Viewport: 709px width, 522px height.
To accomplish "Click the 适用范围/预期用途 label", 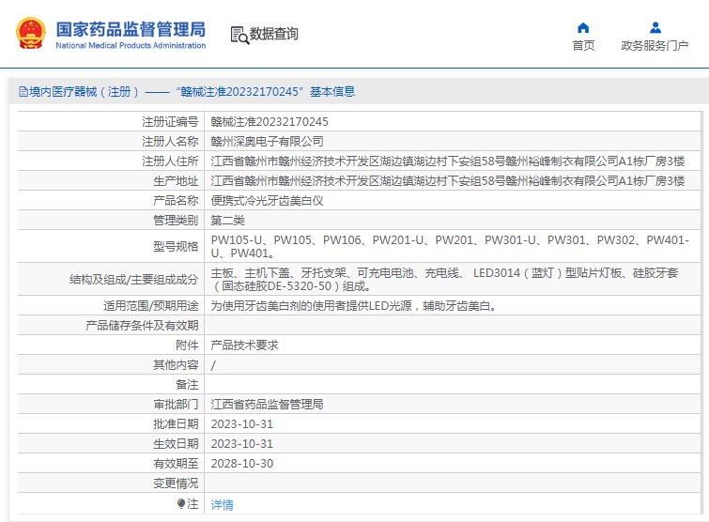I will pos(151,306).
